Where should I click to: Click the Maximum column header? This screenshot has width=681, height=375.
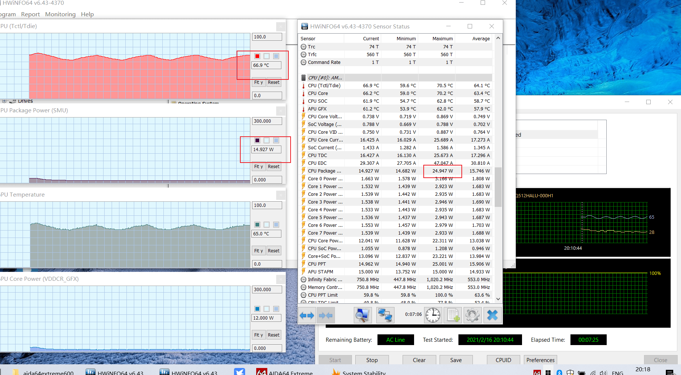pos(437,38)
